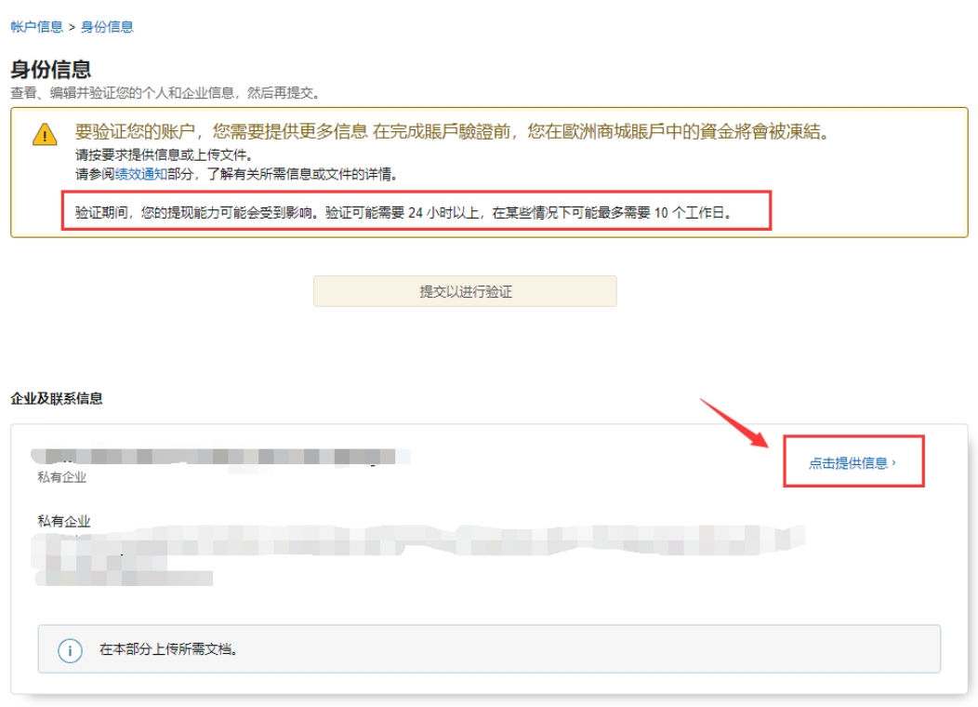Click the 在本部分上传所需文档 notice text
978x707 pixels.
tap(168, 649)
